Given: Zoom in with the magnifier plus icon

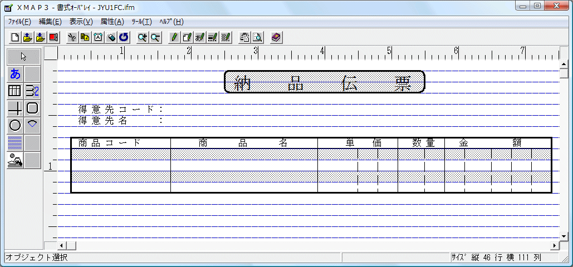Looking at the screenshot, I should pyautogui.click(x=142, y=37).
